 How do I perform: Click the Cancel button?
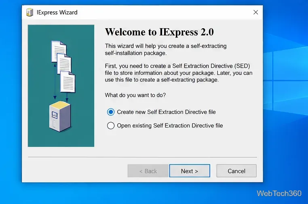[x=236, y=171]
